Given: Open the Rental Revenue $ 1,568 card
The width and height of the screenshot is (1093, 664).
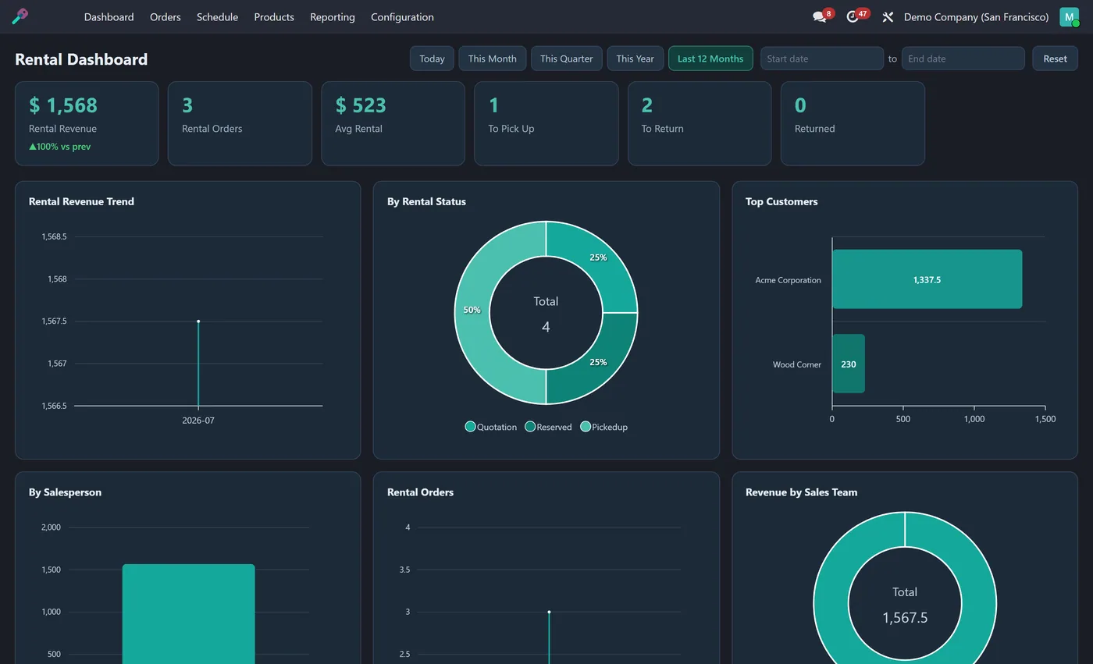Looking at the screenshot, I should pyautogui.click(x=87, y=123).
